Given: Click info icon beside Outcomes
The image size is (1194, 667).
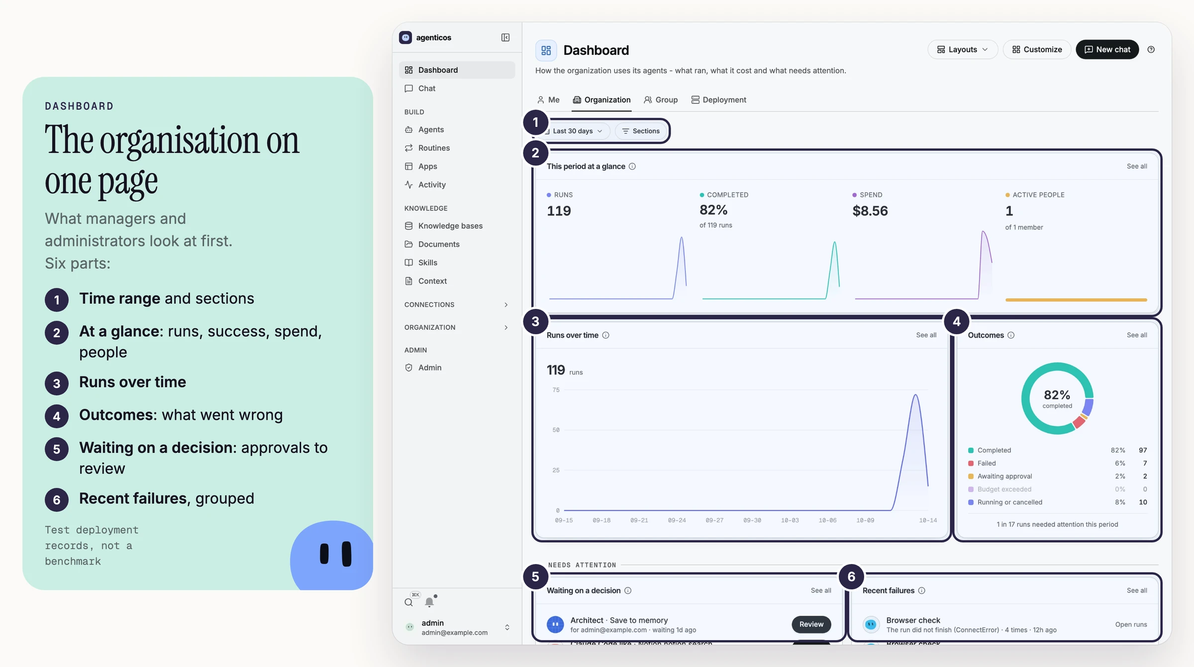Looking at the screenshot, I should [1011, 335].
